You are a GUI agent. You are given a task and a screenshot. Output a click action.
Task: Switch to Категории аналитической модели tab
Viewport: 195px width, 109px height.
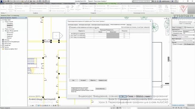100,25
